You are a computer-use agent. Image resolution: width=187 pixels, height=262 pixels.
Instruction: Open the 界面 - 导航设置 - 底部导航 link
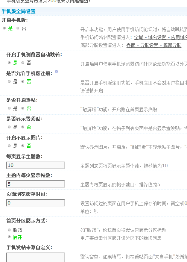154,45
